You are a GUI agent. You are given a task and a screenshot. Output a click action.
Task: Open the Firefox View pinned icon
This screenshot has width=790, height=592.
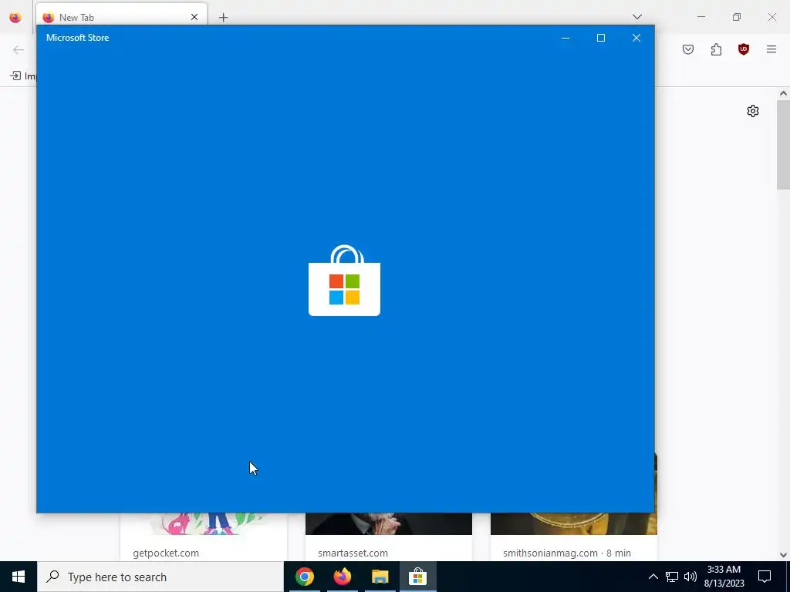(15, 17)
